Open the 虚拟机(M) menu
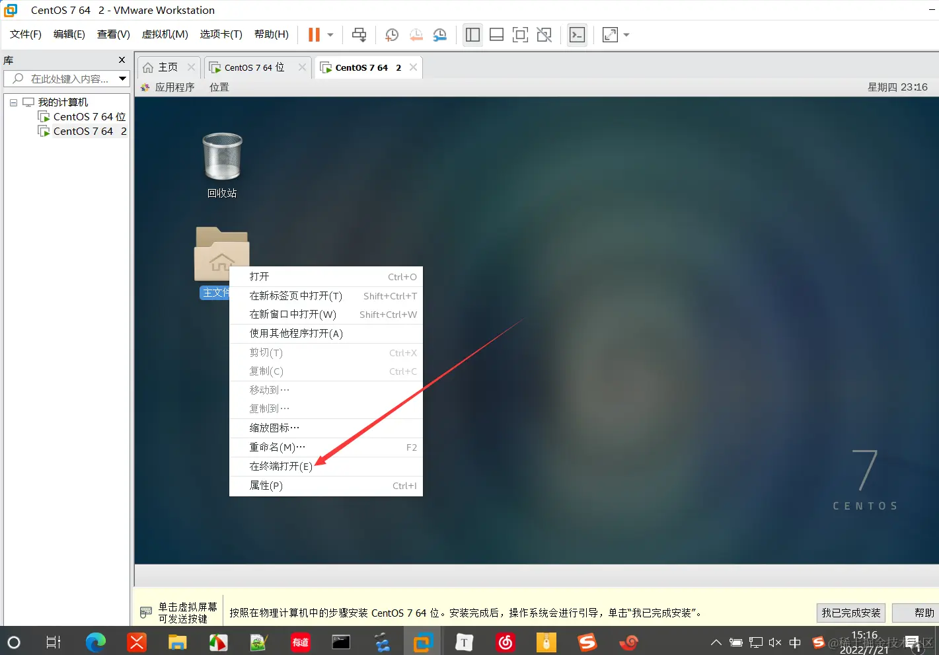 pyautogui.click(x=165, y=34)
